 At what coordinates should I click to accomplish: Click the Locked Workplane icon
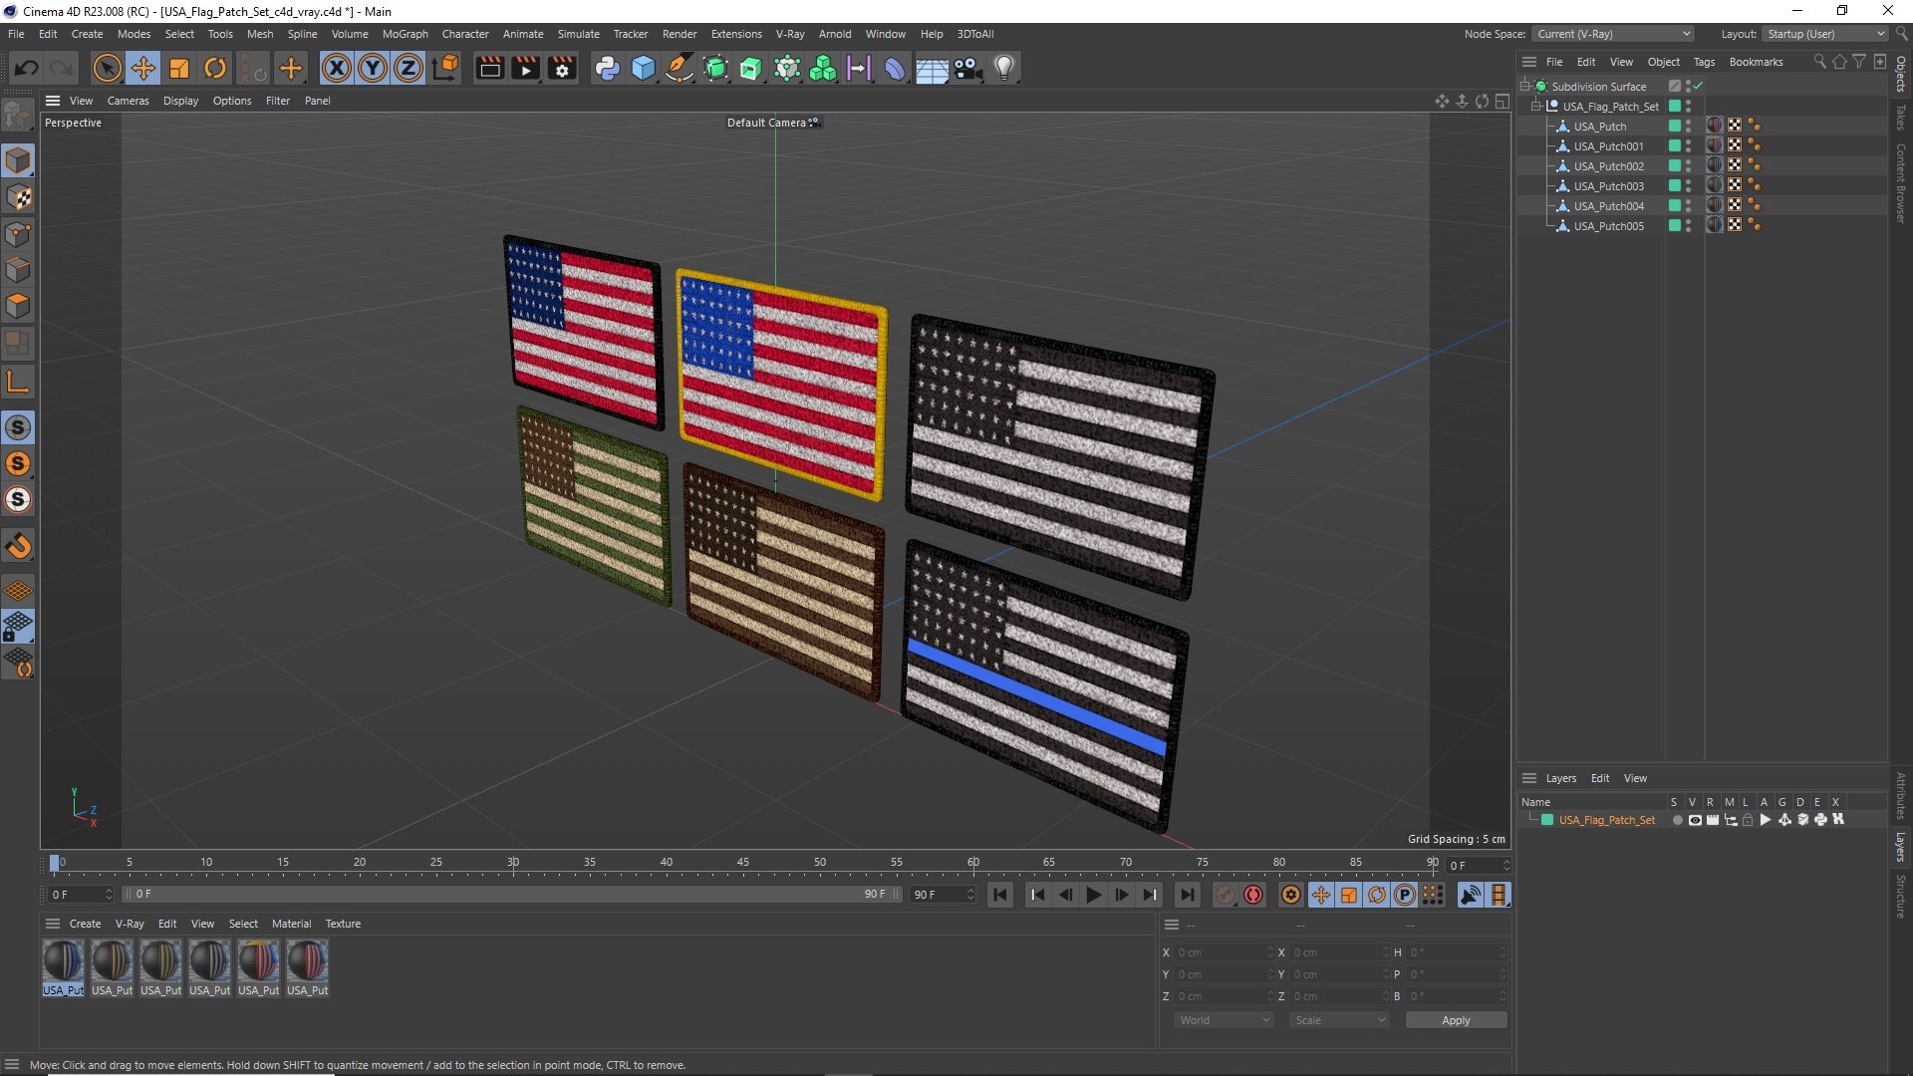[18, 627]
